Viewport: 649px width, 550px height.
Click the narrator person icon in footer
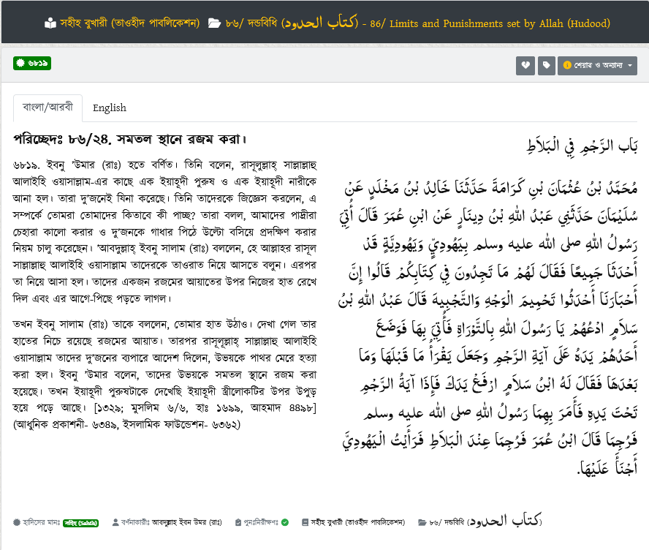tap(115, 522)
